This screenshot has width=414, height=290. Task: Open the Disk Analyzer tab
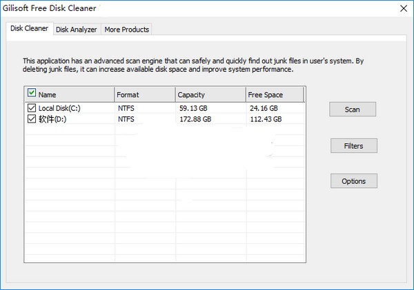click(77, 30)
